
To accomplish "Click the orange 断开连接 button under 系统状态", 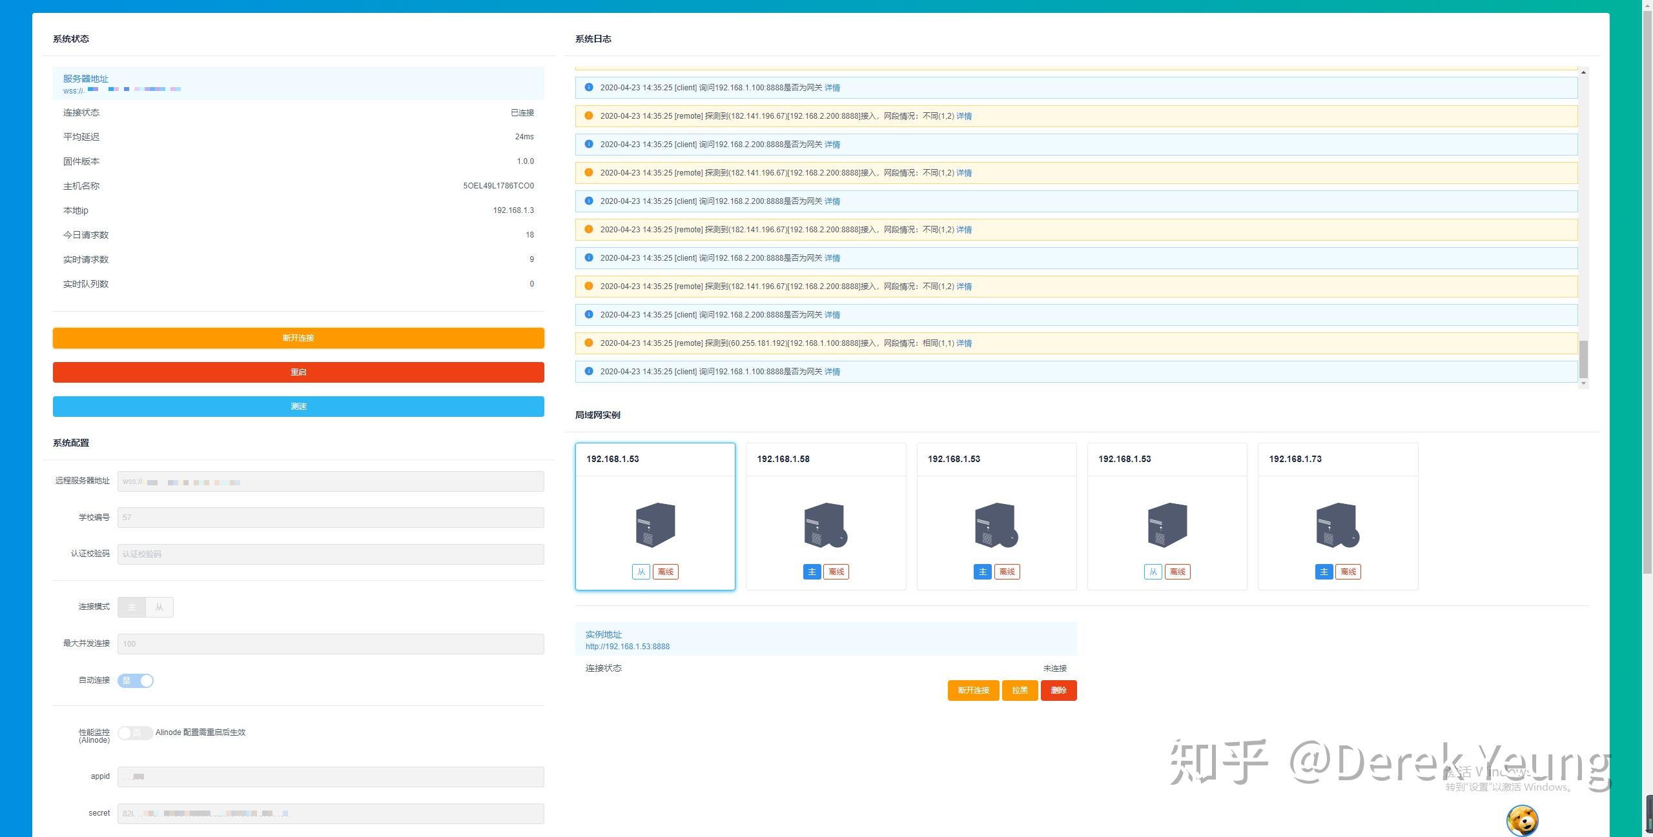I will point(298,338).
